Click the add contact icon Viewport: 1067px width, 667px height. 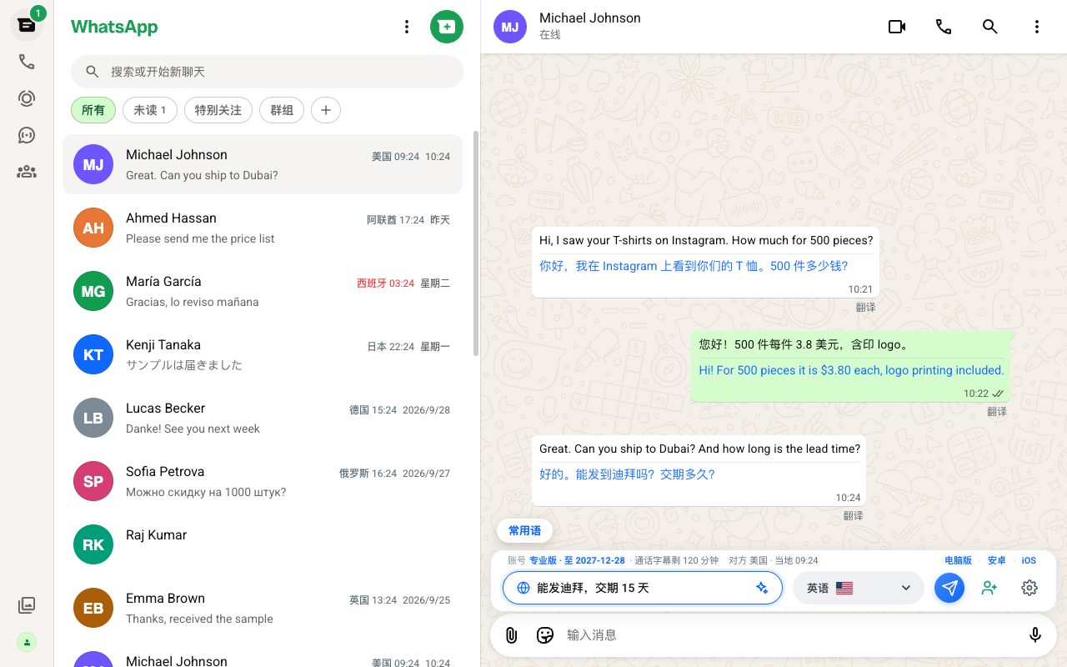pyautogui.click(x=989, y=588)
